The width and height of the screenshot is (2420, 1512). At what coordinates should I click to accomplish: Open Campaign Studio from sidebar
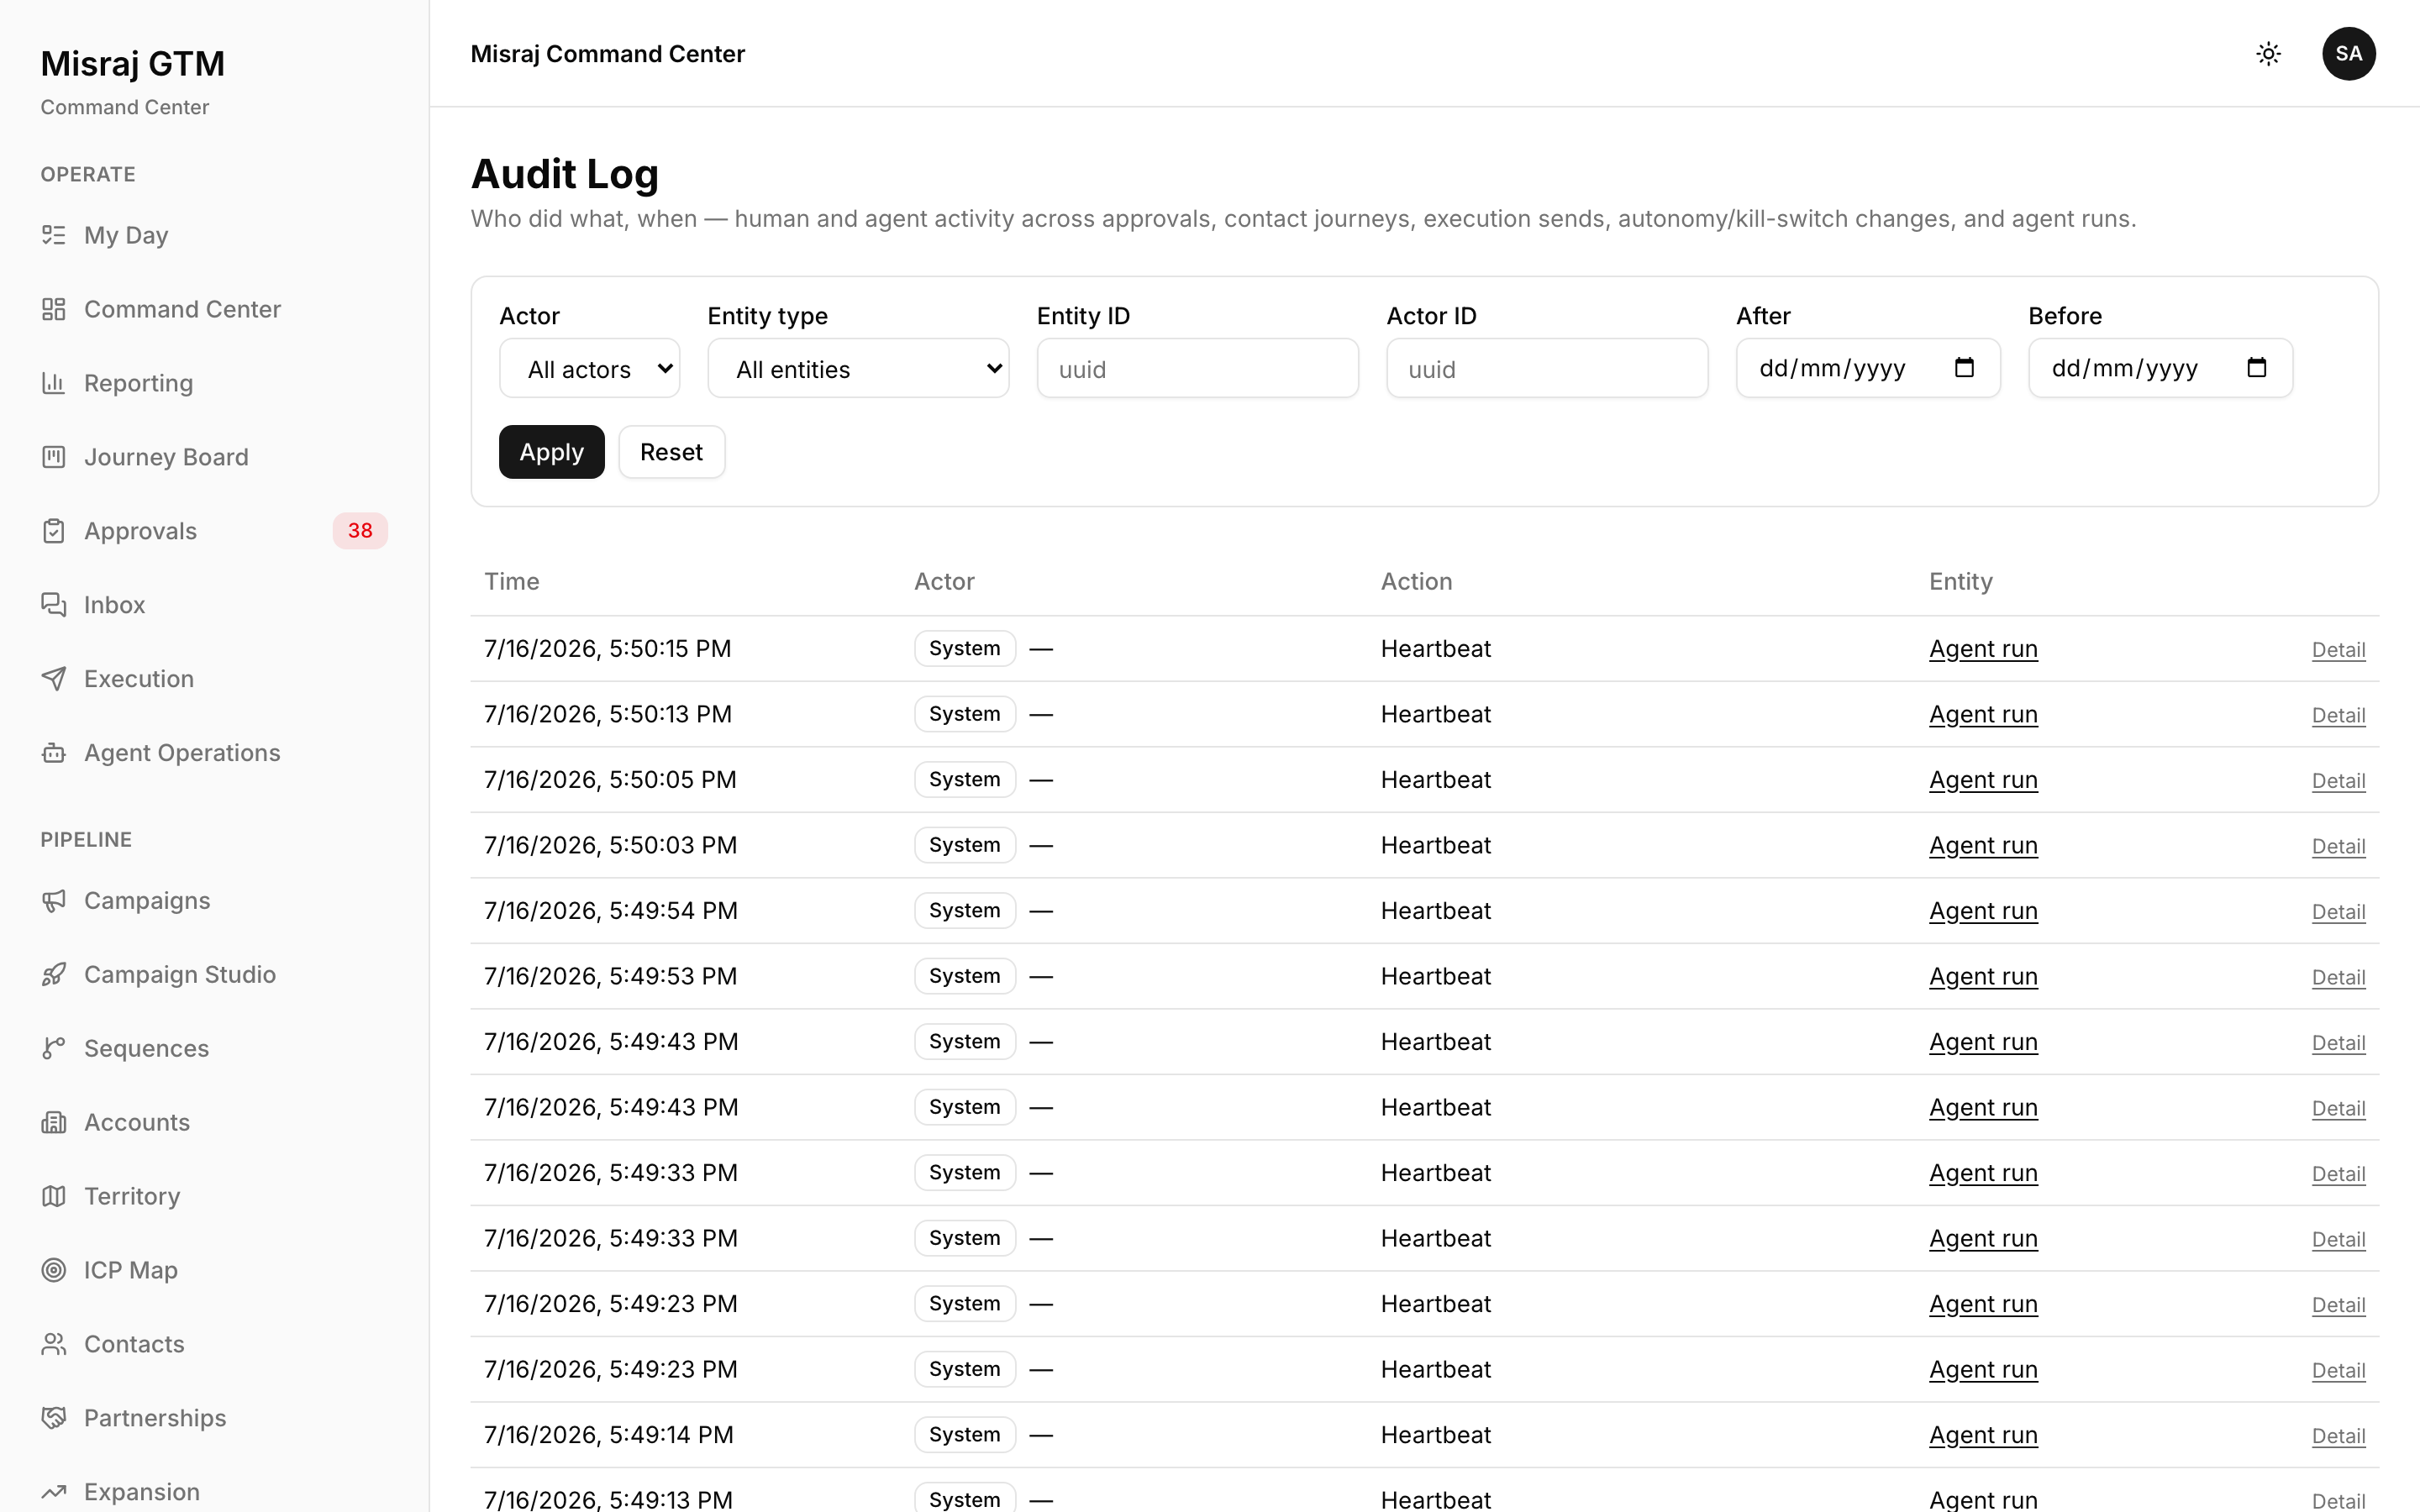(x=214, y=975)
